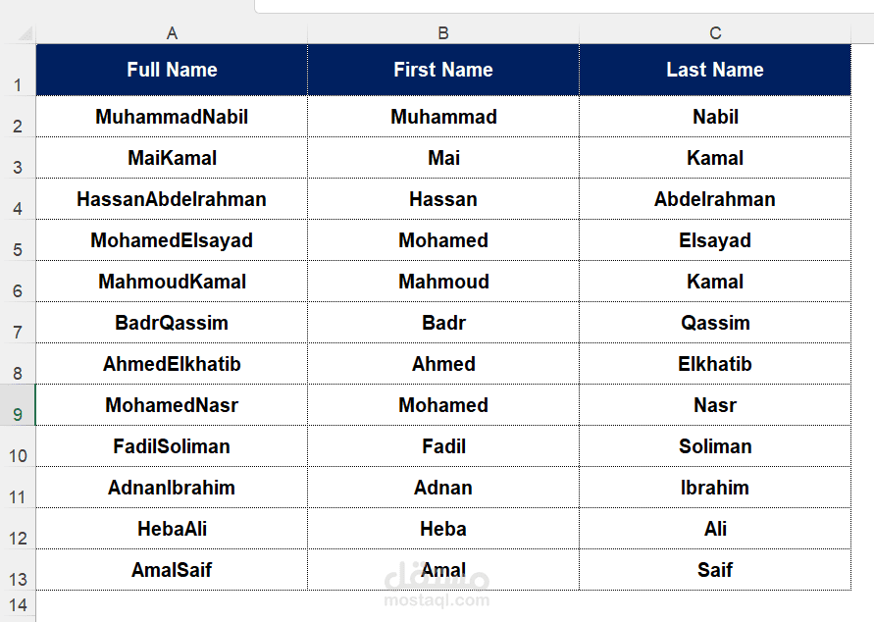Select the MuhammadNabil cell
The width and height of the screenshot is (874, 622).
[172, 117]
